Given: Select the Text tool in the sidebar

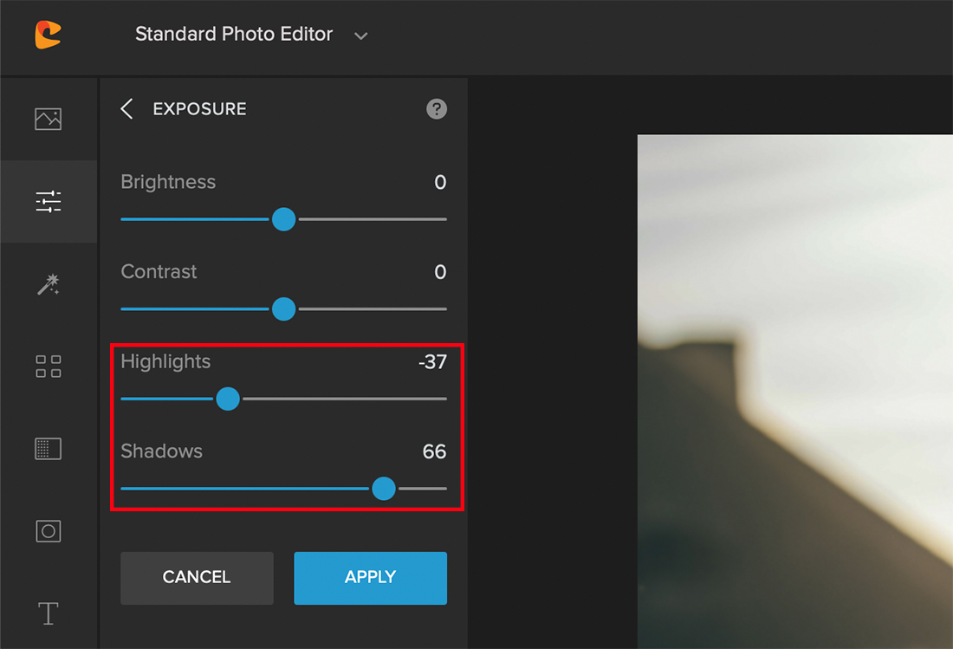Looking at the screenshot, I should (x=48, y=613).
